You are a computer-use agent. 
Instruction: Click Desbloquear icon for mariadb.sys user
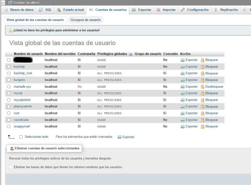pyautogui.click(x=202, y=86)
